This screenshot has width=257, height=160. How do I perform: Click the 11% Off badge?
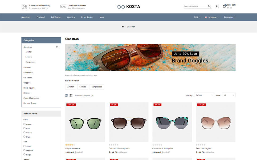[201, 105]
